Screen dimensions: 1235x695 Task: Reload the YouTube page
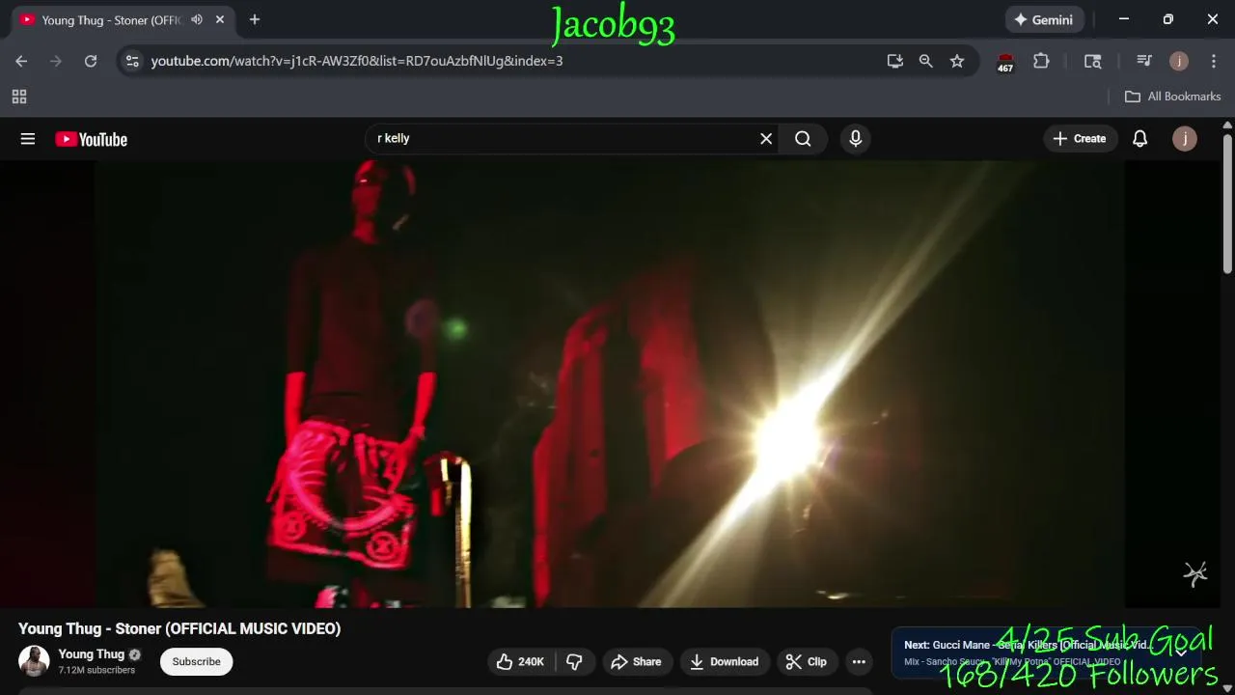(x=91, y=61)
